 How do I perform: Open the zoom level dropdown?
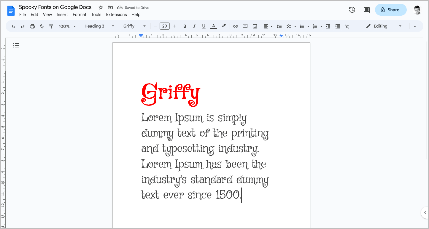(x=67, y=26)
